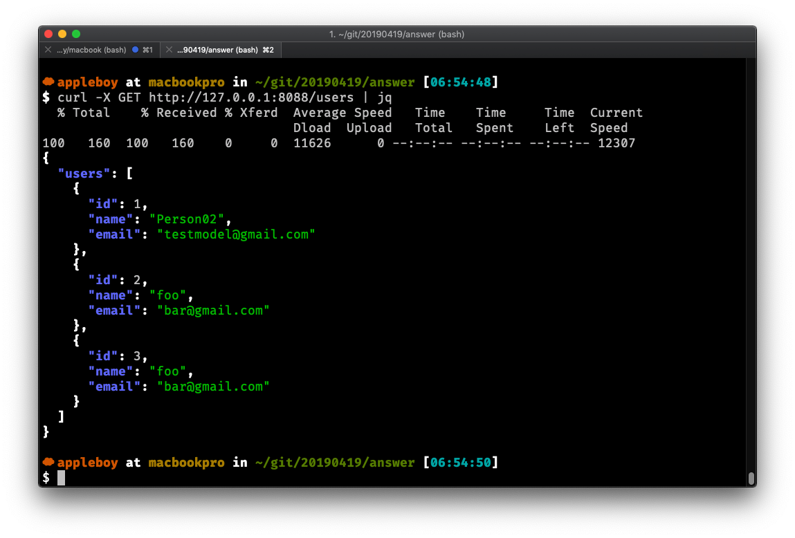The image size is (795, 538).
Task: Click the timestamp 06:54:48
Action: point(460,82)
